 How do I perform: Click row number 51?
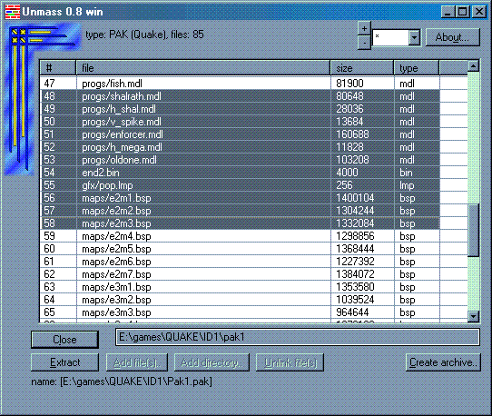point(49,134)
